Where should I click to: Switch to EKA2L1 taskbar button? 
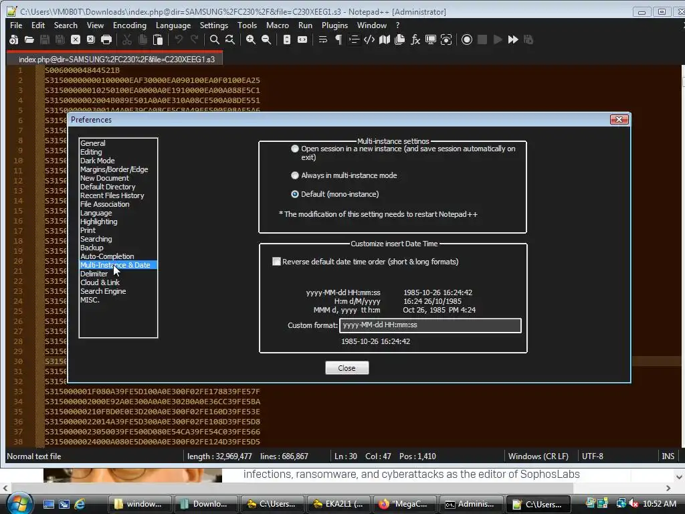pos(338,504)
